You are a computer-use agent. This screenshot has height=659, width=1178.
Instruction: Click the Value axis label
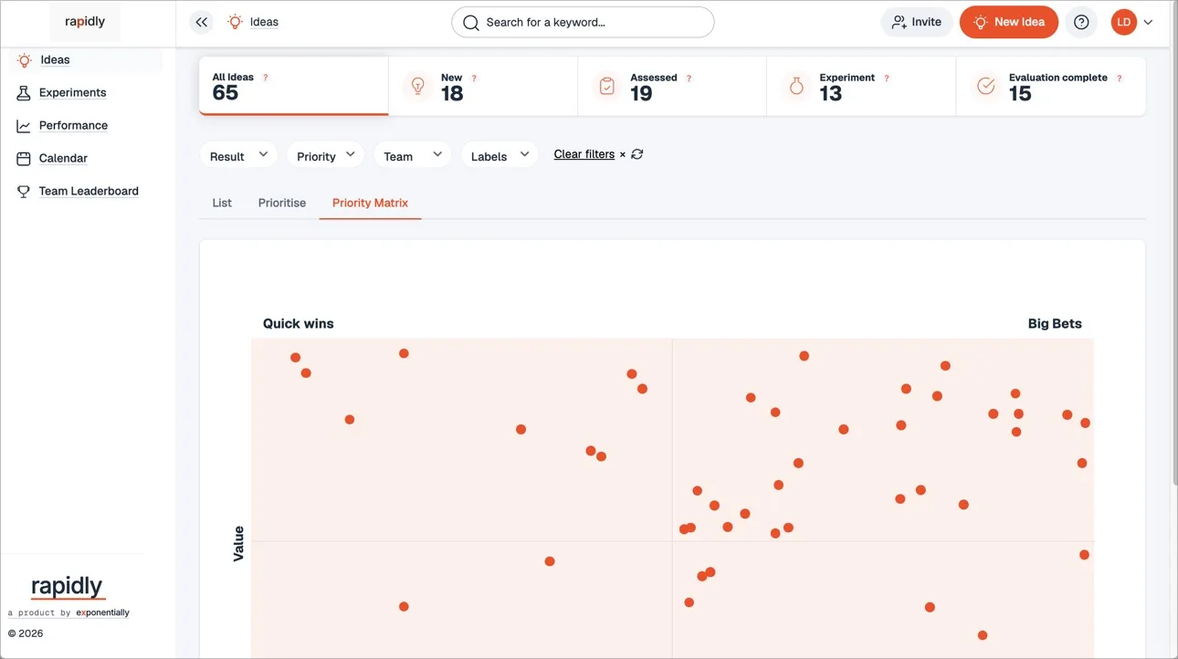point(239,543)
